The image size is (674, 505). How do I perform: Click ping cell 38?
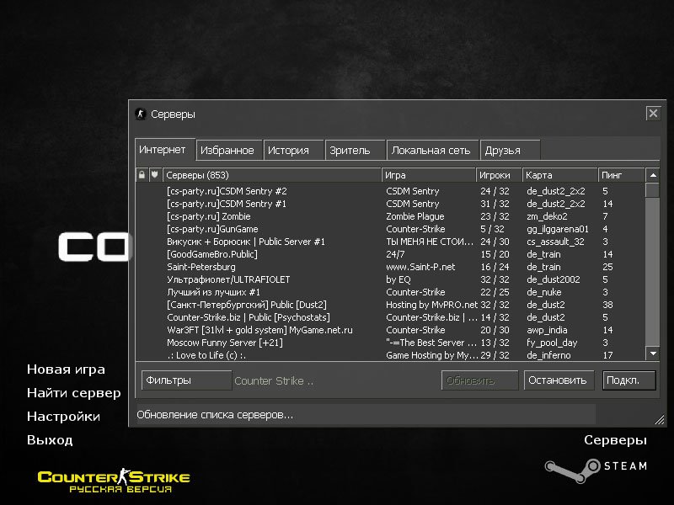point(607,305)
